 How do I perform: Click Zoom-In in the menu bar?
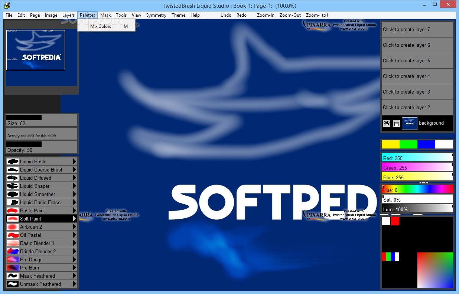click(266, 15)
